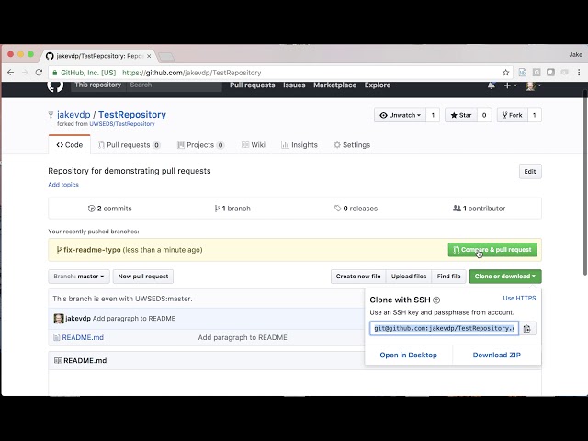Click Find file button
Image resolution: width=588 pixels, height=441 pixels.
[449, 277]
